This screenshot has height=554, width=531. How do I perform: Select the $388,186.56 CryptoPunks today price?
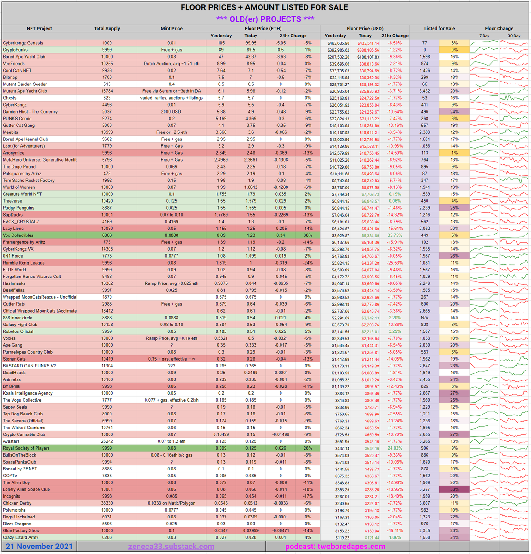(367, 50)
